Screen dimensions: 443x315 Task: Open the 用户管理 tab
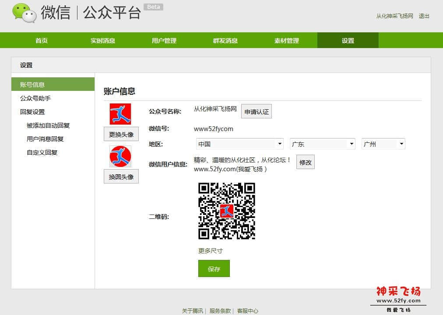(164, 41)
